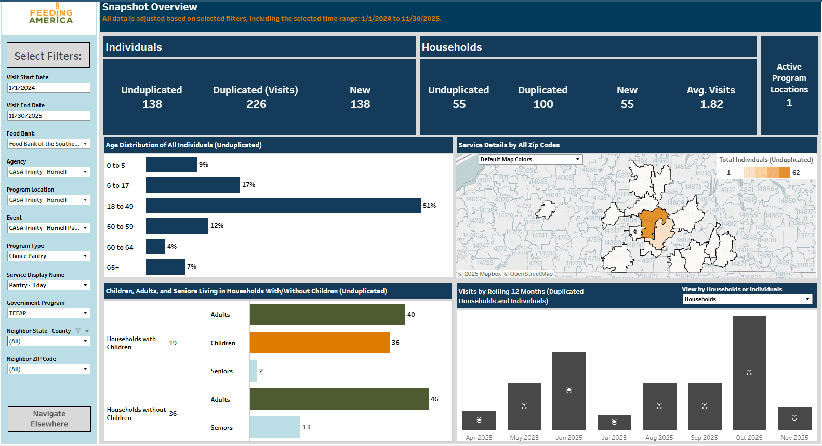Image resolution: width=822 pixels, height=446 pixels.
Task: Open the caret menu next to Neighbor State - County
Action: [x=87, y=331]
